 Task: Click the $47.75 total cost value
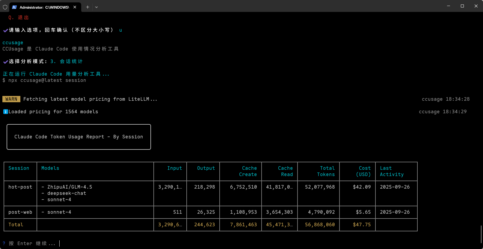(x=362, y=225)
